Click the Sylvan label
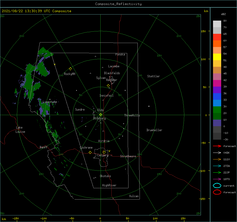The width and height of the screenshot is (237, 222). coord(101,78)
